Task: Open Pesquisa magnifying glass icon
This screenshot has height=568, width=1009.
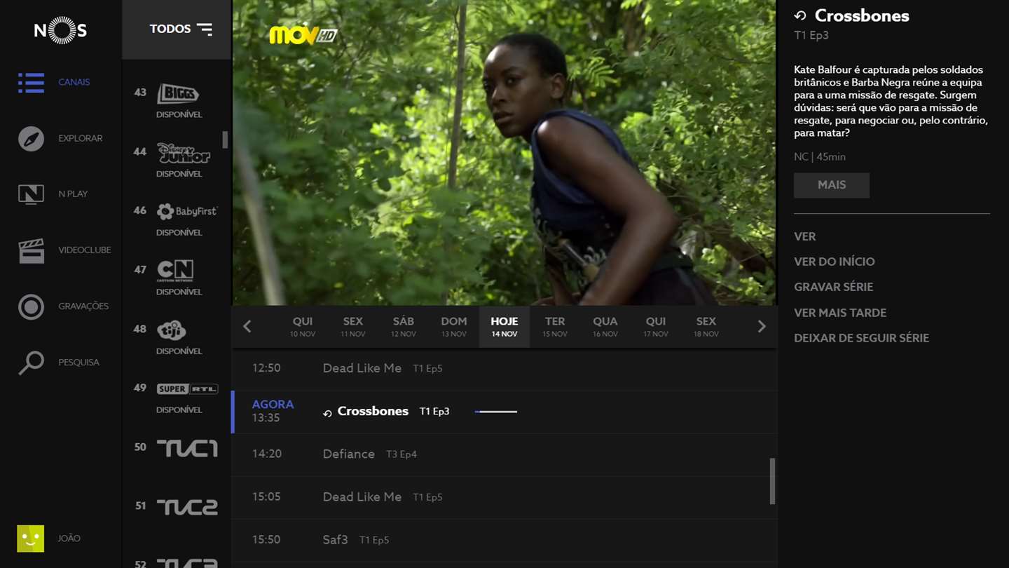Action: (31, 363)
